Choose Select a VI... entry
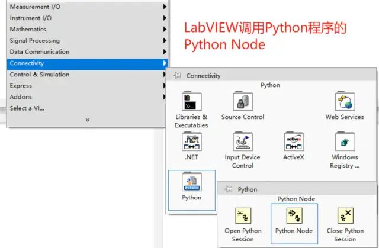Image resolution: width=379 pixels, height=248 pixels. [x=87, y=108]
